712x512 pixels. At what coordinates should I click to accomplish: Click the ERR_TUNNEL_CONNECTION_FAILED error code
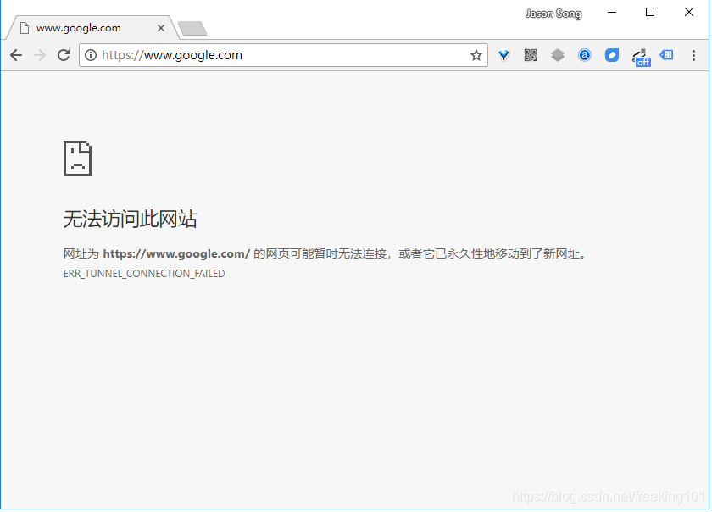click(144, 274)
